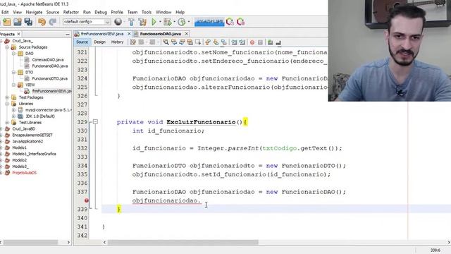Click the Find Next Occurrence icon
Image resolution: width=451 pixels, height=254 pixels.
pos(182,42)
